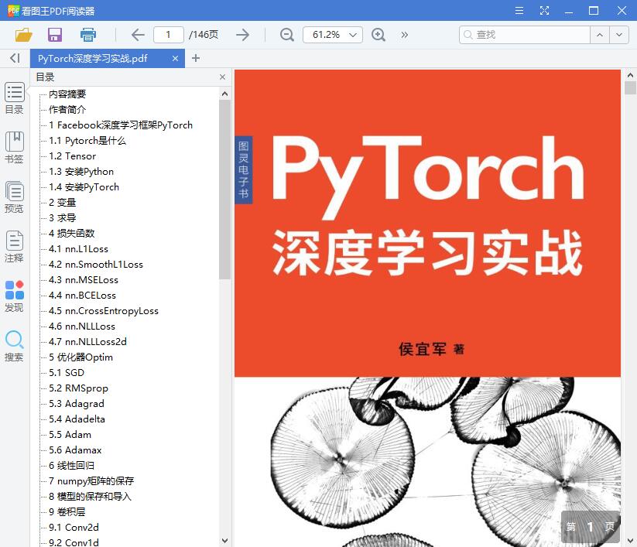Jump to 作者简介 in the outline

pyautogui.click(x=67, y=110)
